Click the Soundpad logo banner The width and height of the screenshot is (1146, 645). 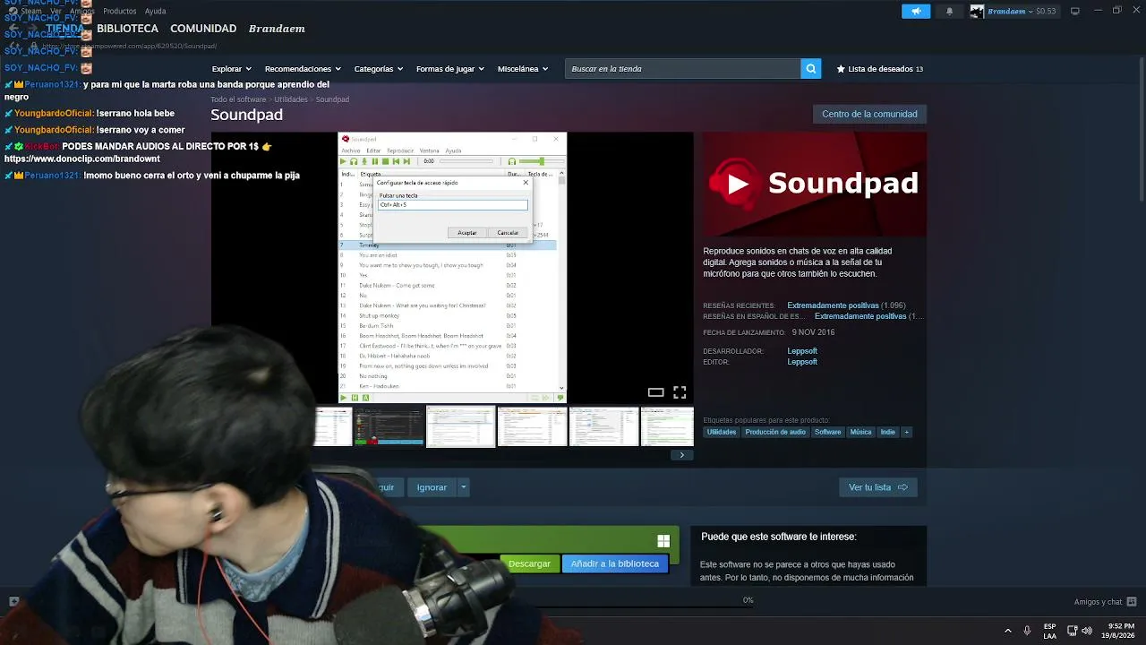tap(815, 185)
